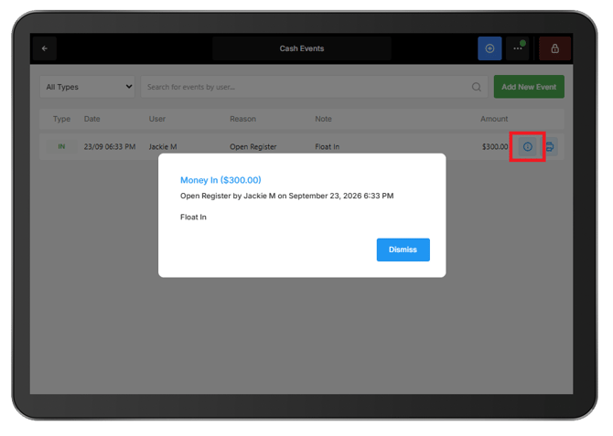Click the Amount column header
Image resolution: width=613 pixels, height=436 pixels.
[x=494, y=119]
